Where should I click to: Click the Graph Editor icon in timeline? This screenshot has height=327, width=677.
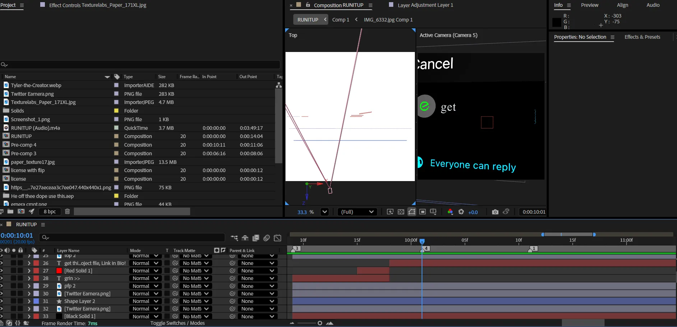click(x=277, y=238)
